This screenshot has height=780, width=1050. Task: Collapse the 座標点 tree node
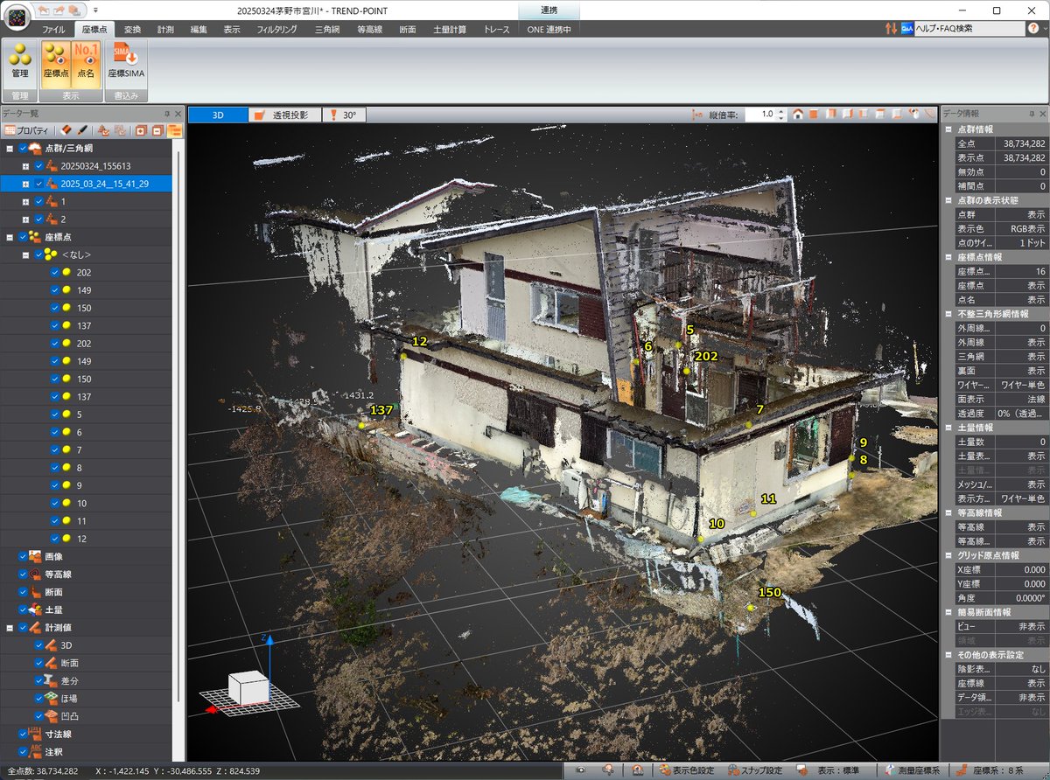tap(9, 237)
